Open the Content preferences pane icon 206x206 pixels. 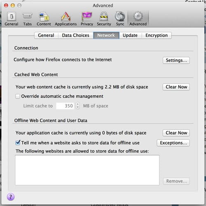44,19
